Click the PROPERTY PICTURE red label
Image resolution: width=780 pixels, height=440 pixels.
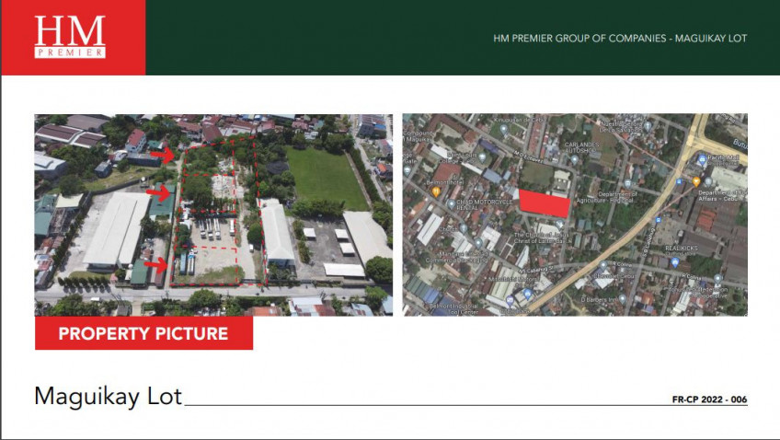point(143,333)
